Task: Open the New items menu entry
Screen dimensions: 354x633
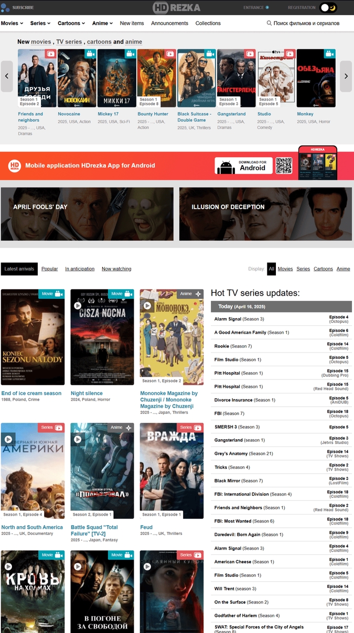Action: (132, 23)
